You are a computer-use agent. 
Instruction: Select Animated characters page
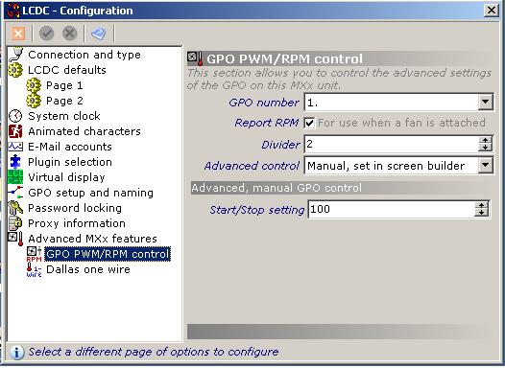click(x=84, y=131)
